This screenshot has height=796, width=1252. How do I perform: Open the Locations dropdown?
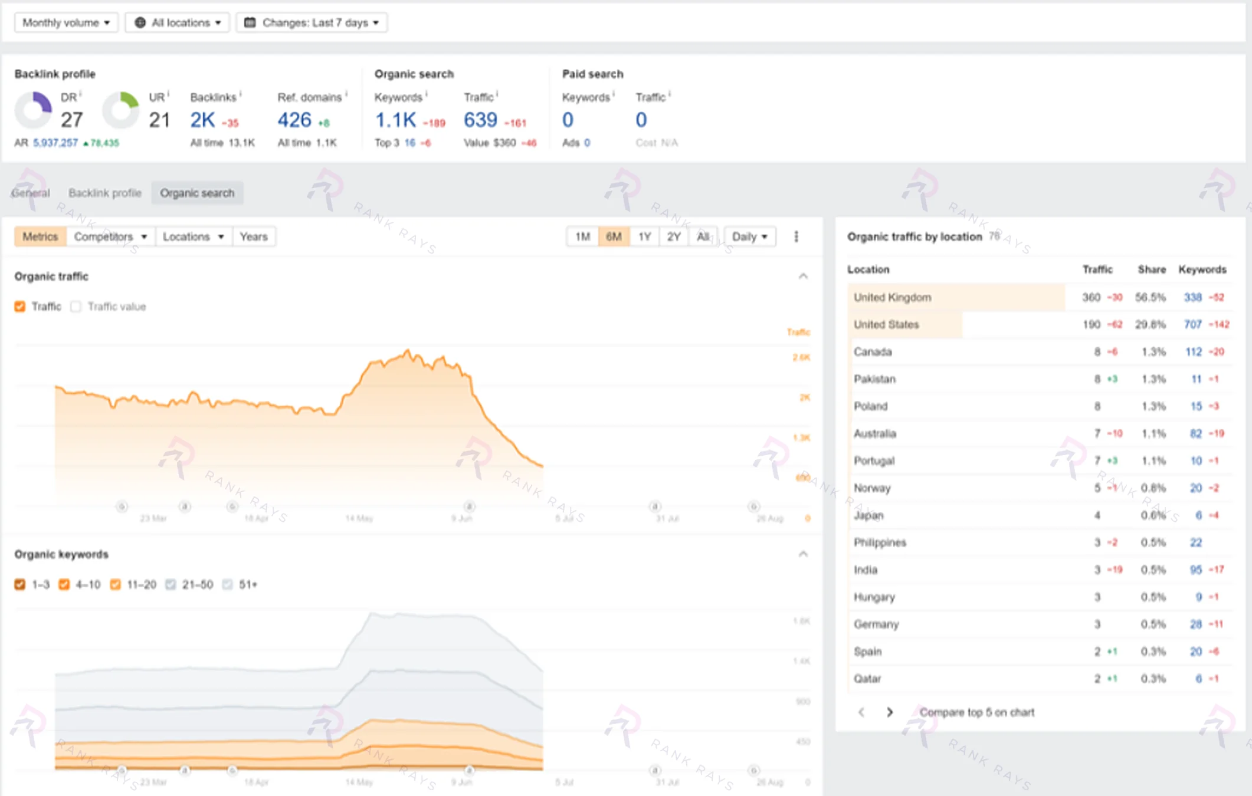click(194, 236)
